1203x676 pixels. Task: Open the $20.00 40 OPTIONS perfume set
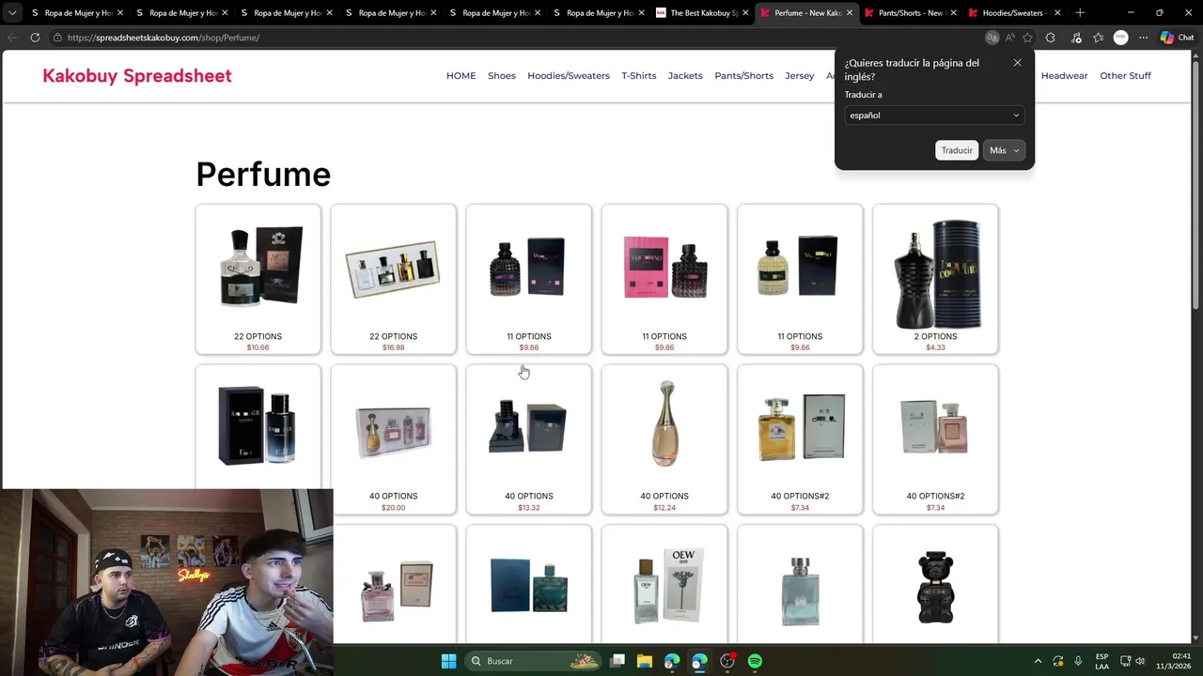393,439
